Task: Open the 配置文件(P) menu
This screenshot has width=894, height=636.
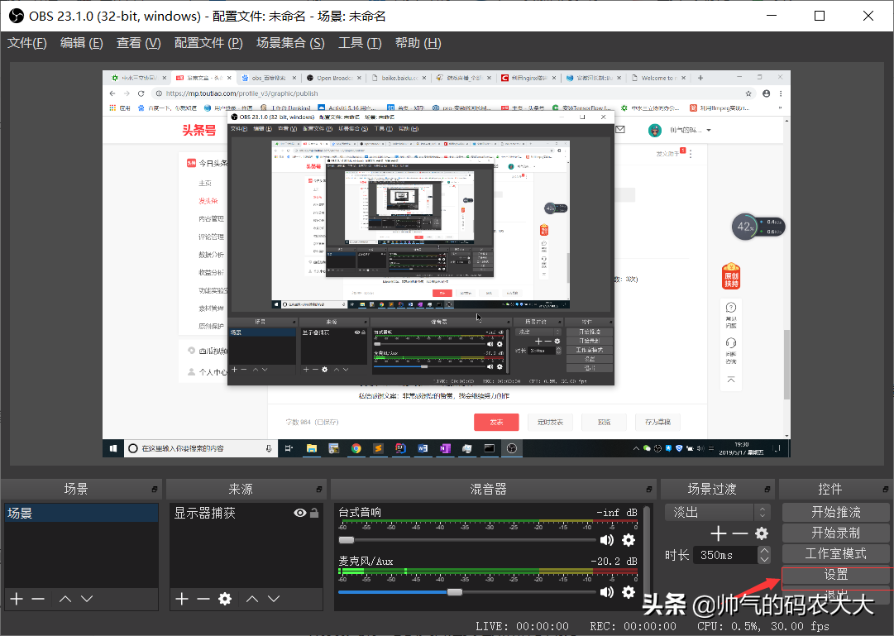Action: pyautogui.click(x=208, y=43)
